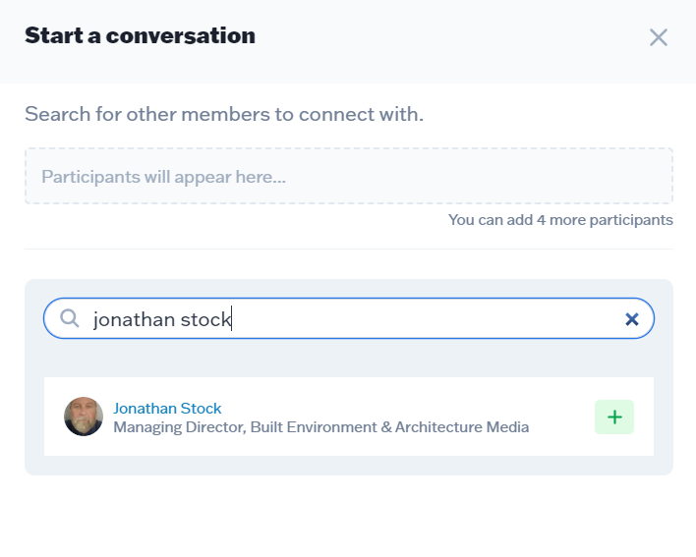Screen dimensions: 696x557
Task: Click the magnifying glass search icon
Action: tap(70, 318)
